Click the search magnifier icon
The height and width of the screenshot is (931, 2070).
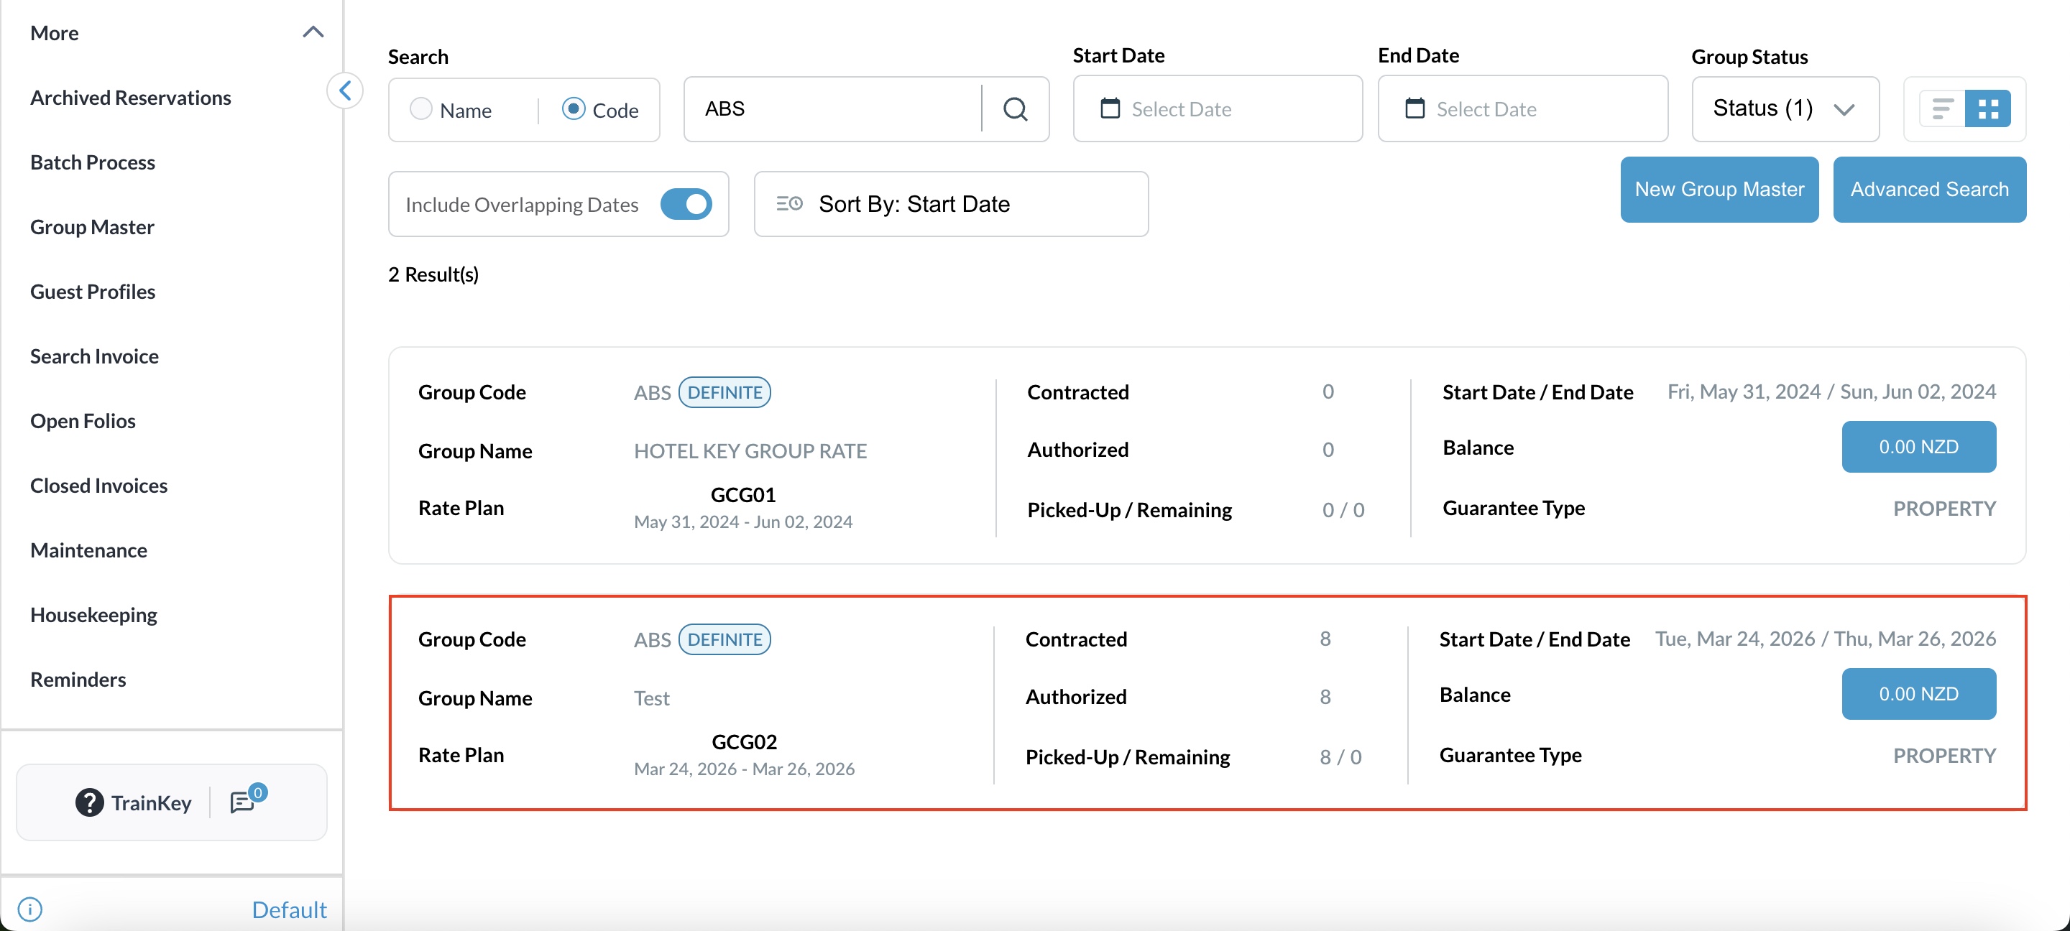point(1015,108)
